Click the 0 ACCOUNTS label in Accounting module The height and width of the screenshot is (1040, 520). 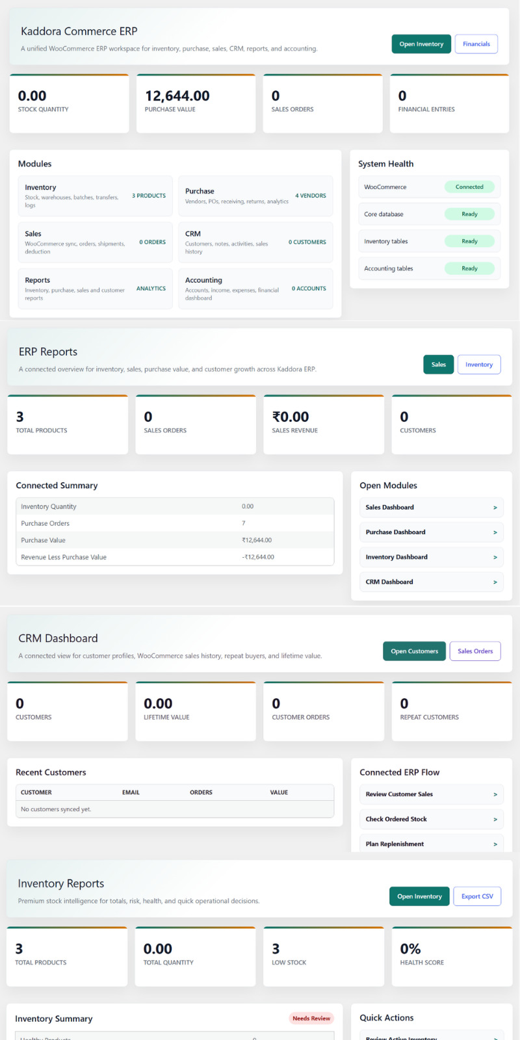[309, 289]
